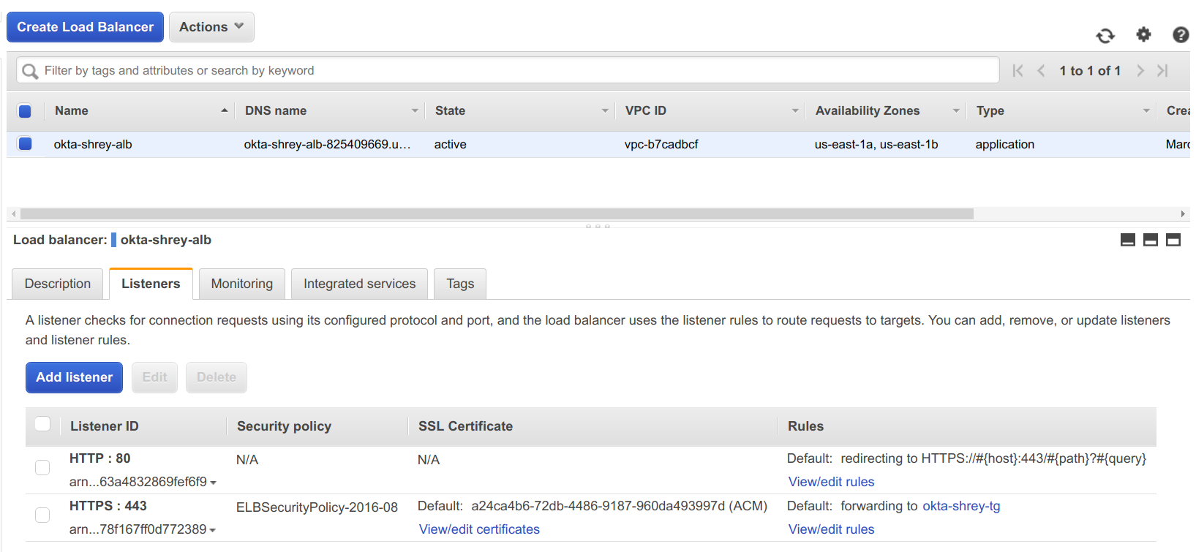Open the Monitoring tab
This screenshot has width=1196, height=552.
coord(242,284)
